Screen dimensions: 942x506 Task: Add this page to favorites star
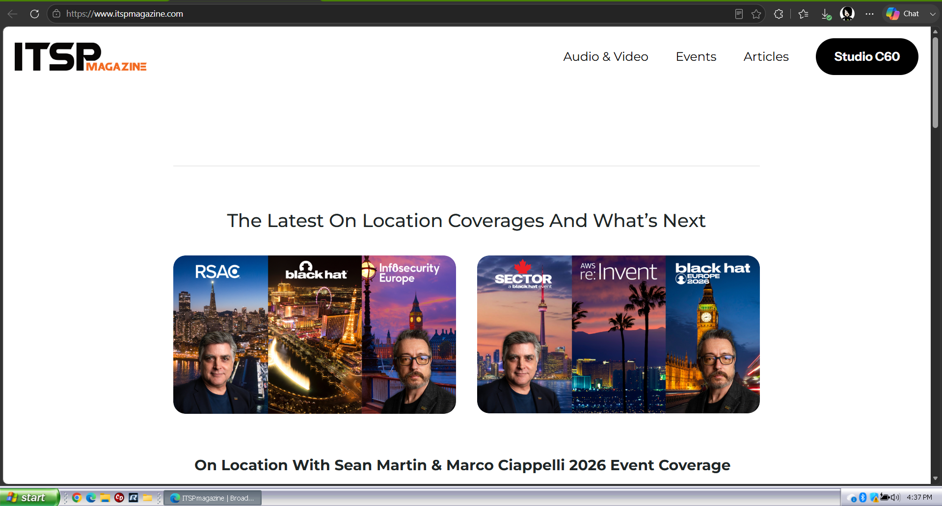[x=756, y=14]
